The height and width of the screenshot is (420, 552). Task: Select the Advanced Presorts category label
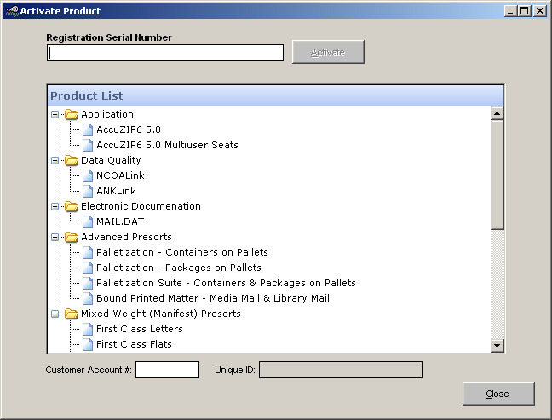coord(126,237)
